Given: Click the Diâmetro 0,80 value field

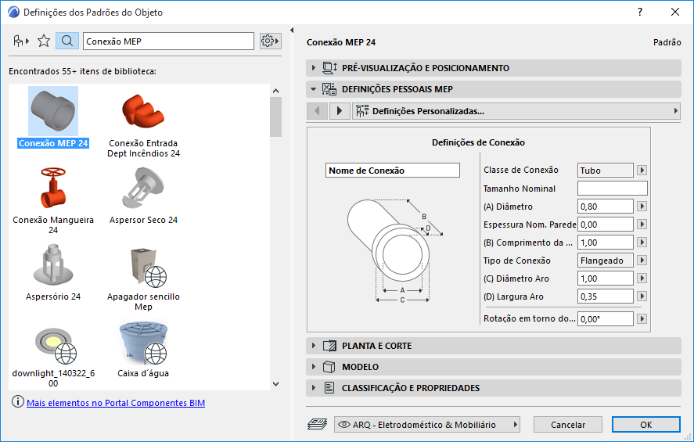Looking at the screenshot, I should [605, 207].
